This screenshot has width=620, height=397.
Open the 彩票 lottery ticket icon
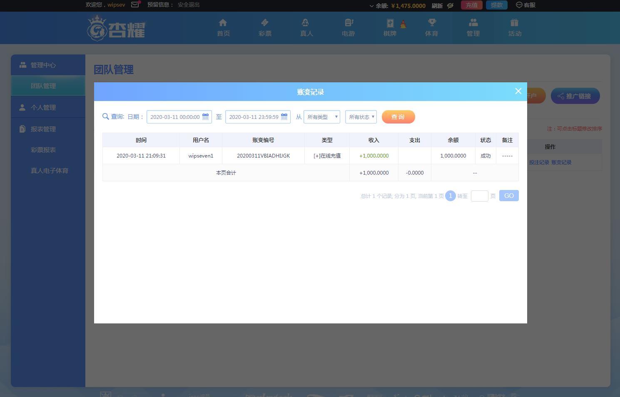pyautogui.click(x=265, y=23)
